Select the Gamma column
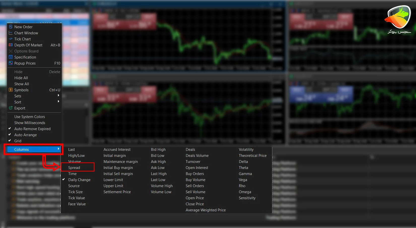This screenshot has width=416, height=228. click(x=245, y=174)
